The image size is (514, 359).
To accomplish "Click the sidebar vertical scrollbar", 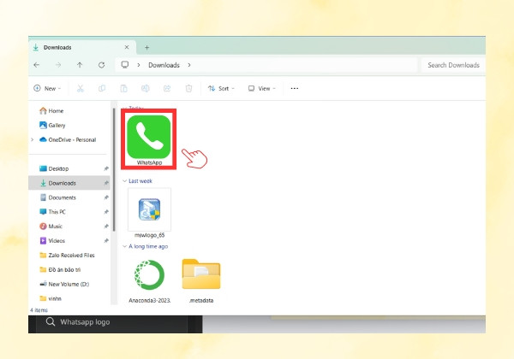I will 114,170.
